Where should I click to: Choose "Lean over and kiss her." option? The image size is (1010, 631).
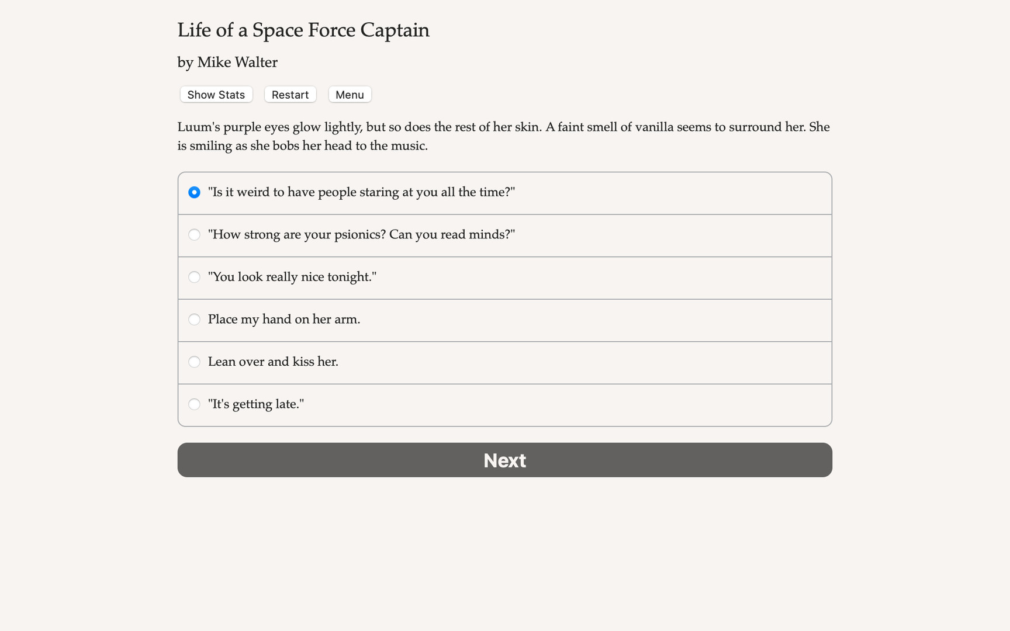click(273, 362)
